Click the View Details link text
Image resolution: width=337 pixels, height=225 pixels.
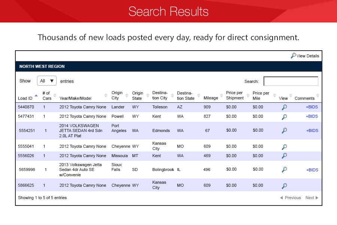(x=308, y=56)
